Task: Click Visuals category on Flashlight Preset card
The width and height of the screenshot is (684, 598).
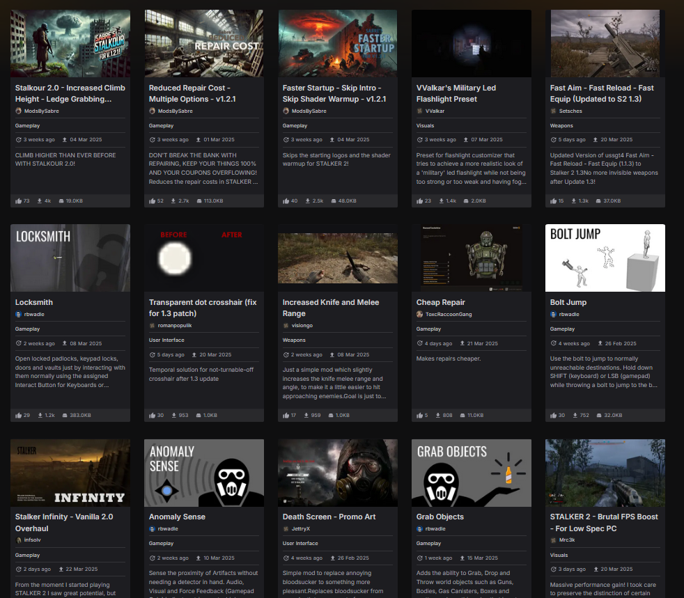Action: 426,125
